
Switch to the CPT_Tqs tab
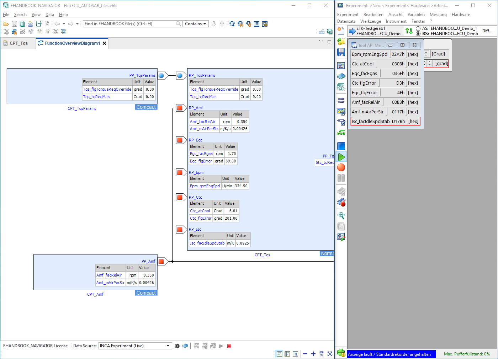pos(18,43)
